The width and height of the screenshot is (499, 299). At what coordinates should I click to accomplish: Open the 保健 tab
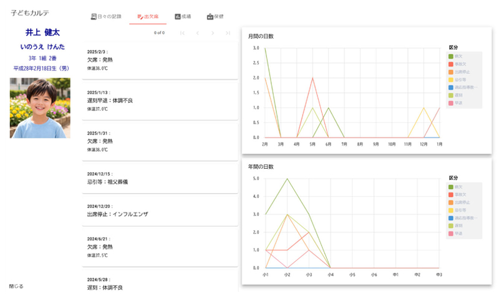coord(215,16)
